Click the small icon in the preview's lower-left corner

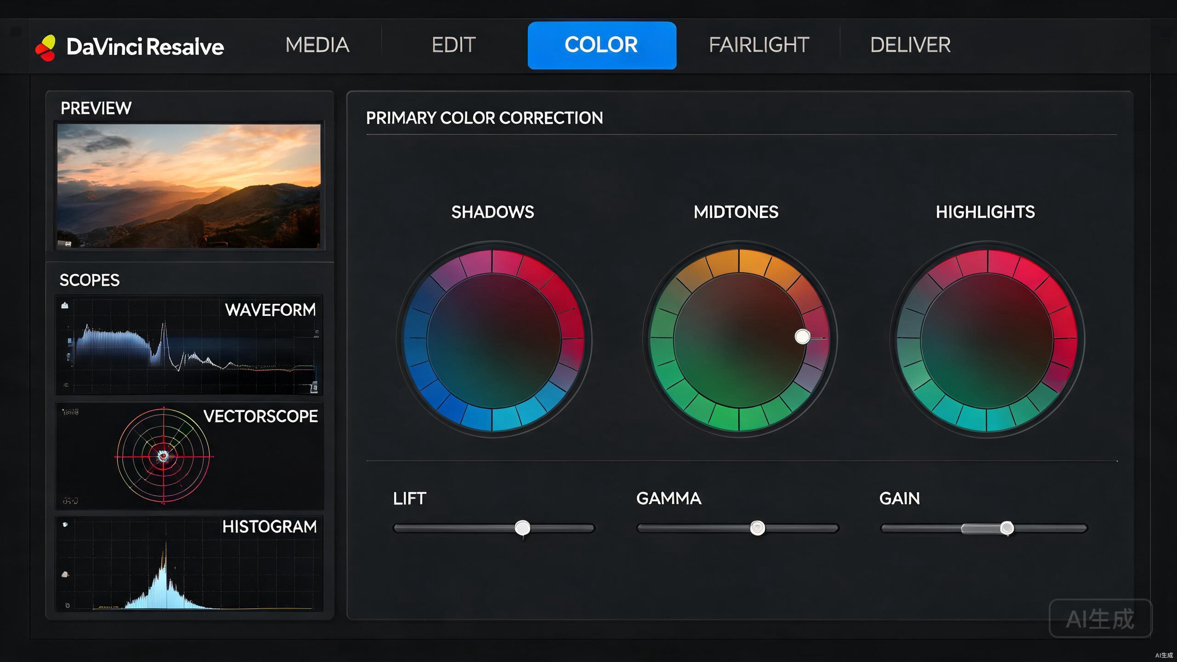point(68,244)
